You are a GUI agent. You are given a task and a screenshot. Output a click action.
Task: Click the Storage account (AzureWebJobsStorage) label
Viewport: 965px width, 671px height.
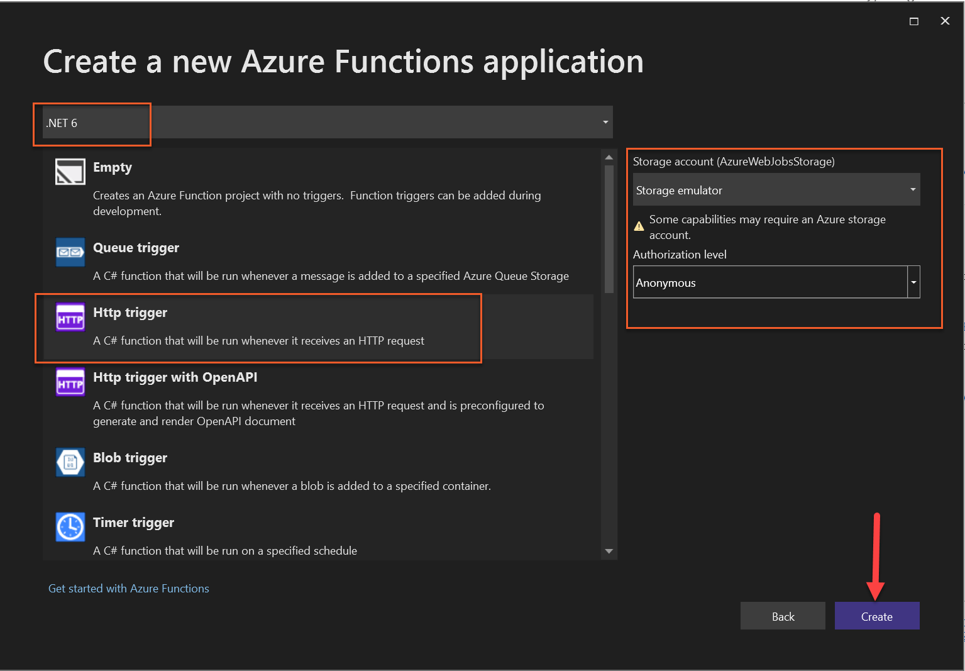(x=734, y=162)
